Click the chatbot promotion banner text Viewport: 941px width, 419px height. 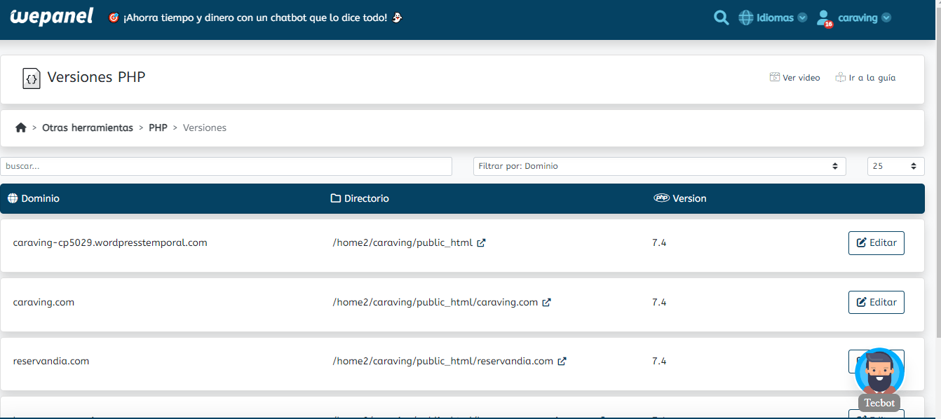point(255,18)
